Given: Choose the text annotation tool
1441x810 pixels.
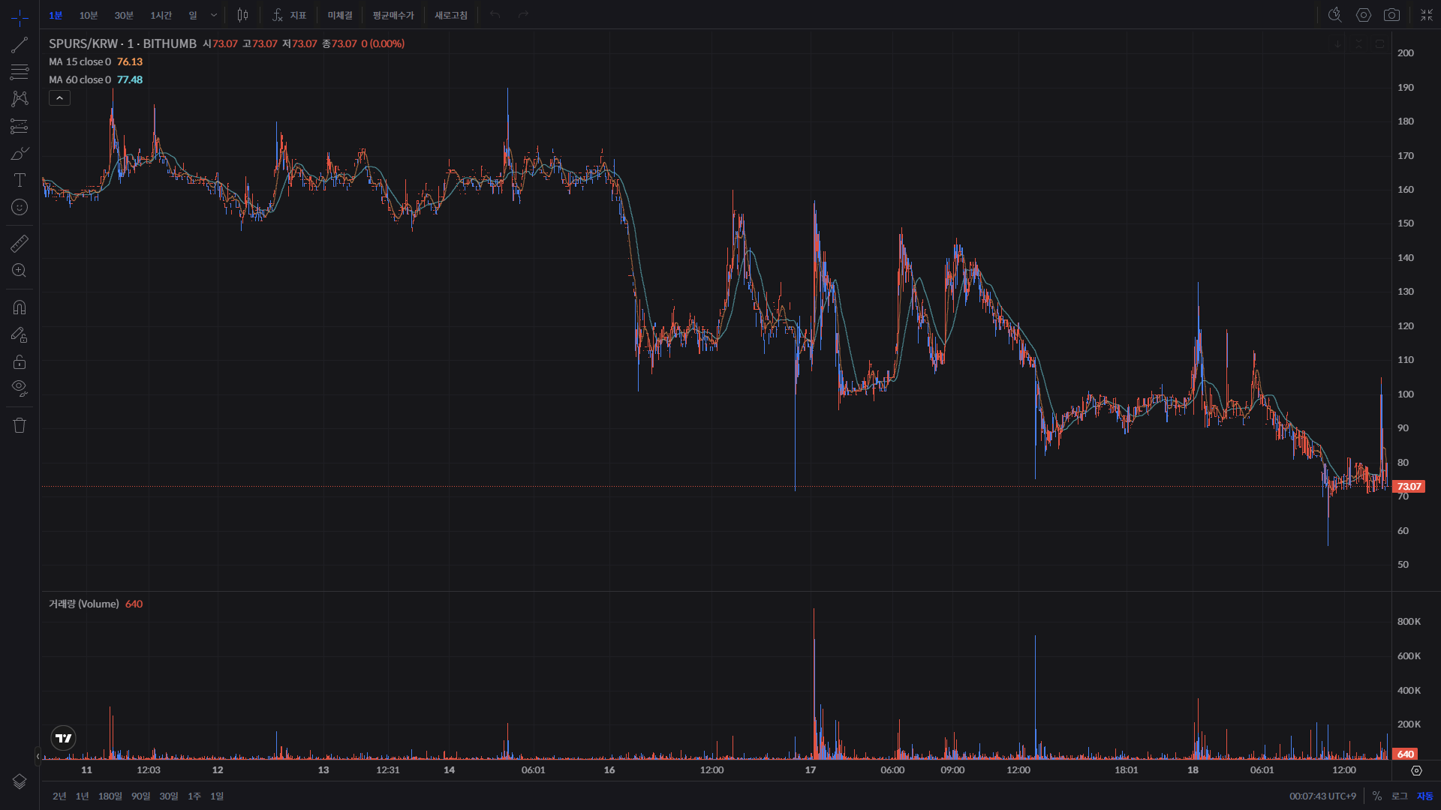Looking at the screenshot, I should 20,180.
